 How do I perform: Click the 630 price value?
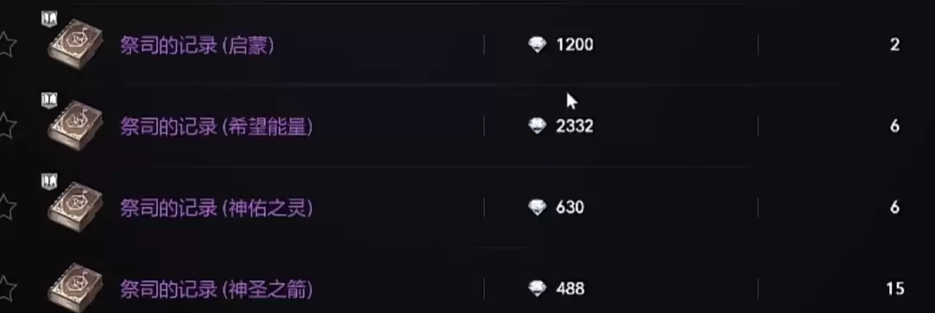[x=569, y=208]
